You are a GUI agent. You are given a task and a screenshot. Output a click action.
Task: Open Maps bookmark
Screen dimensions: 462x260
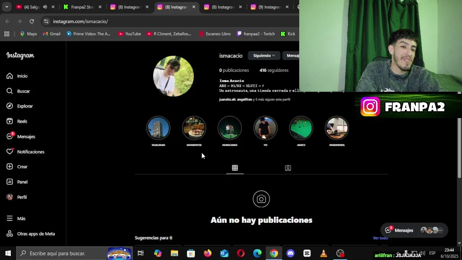28,34
